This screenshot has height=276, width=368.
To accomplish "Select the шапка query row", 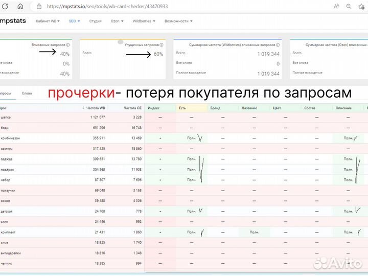I will coord(184,117).
